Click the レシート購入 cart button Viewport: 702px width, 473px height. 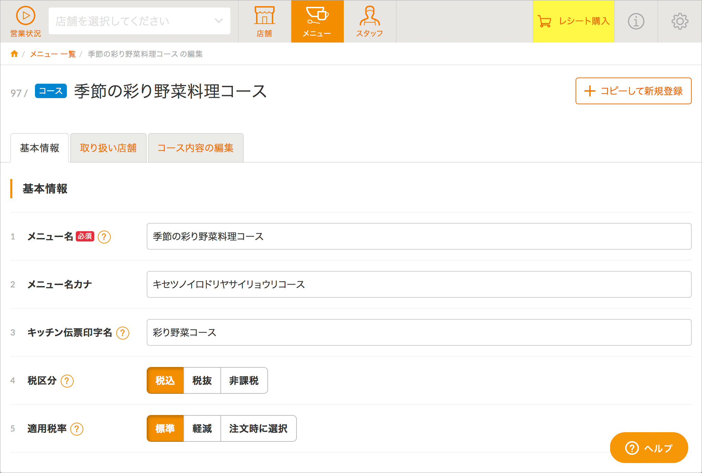(x=573, y=21)
